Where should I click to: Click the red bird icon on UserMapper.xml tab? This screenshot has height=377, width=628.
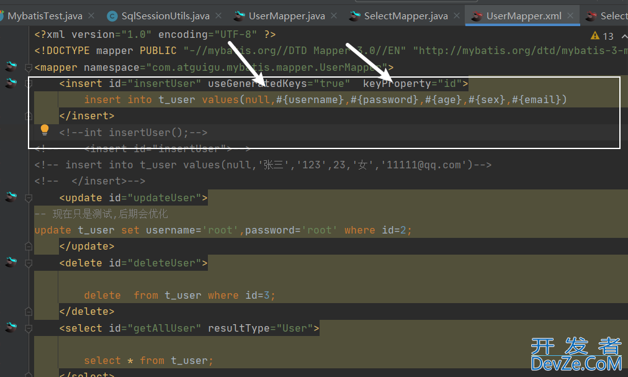(x=477, y=16)
